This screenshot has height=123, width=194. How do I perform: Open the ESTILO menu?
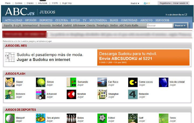click(x=75, y=20)
